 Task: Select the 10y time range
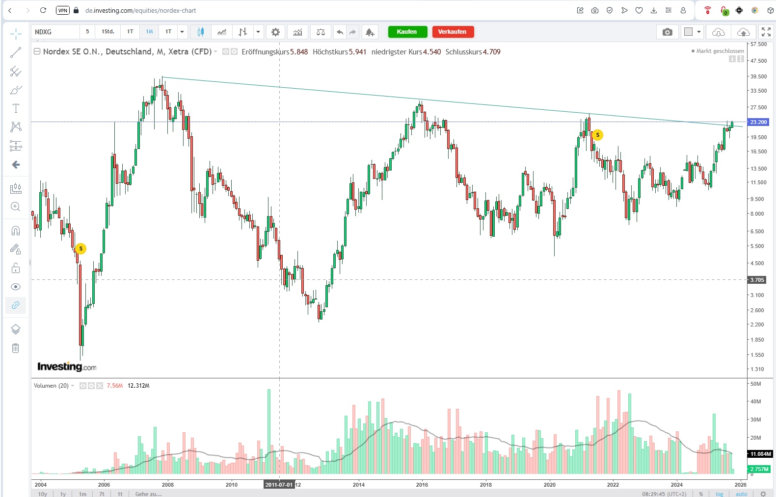43,494
